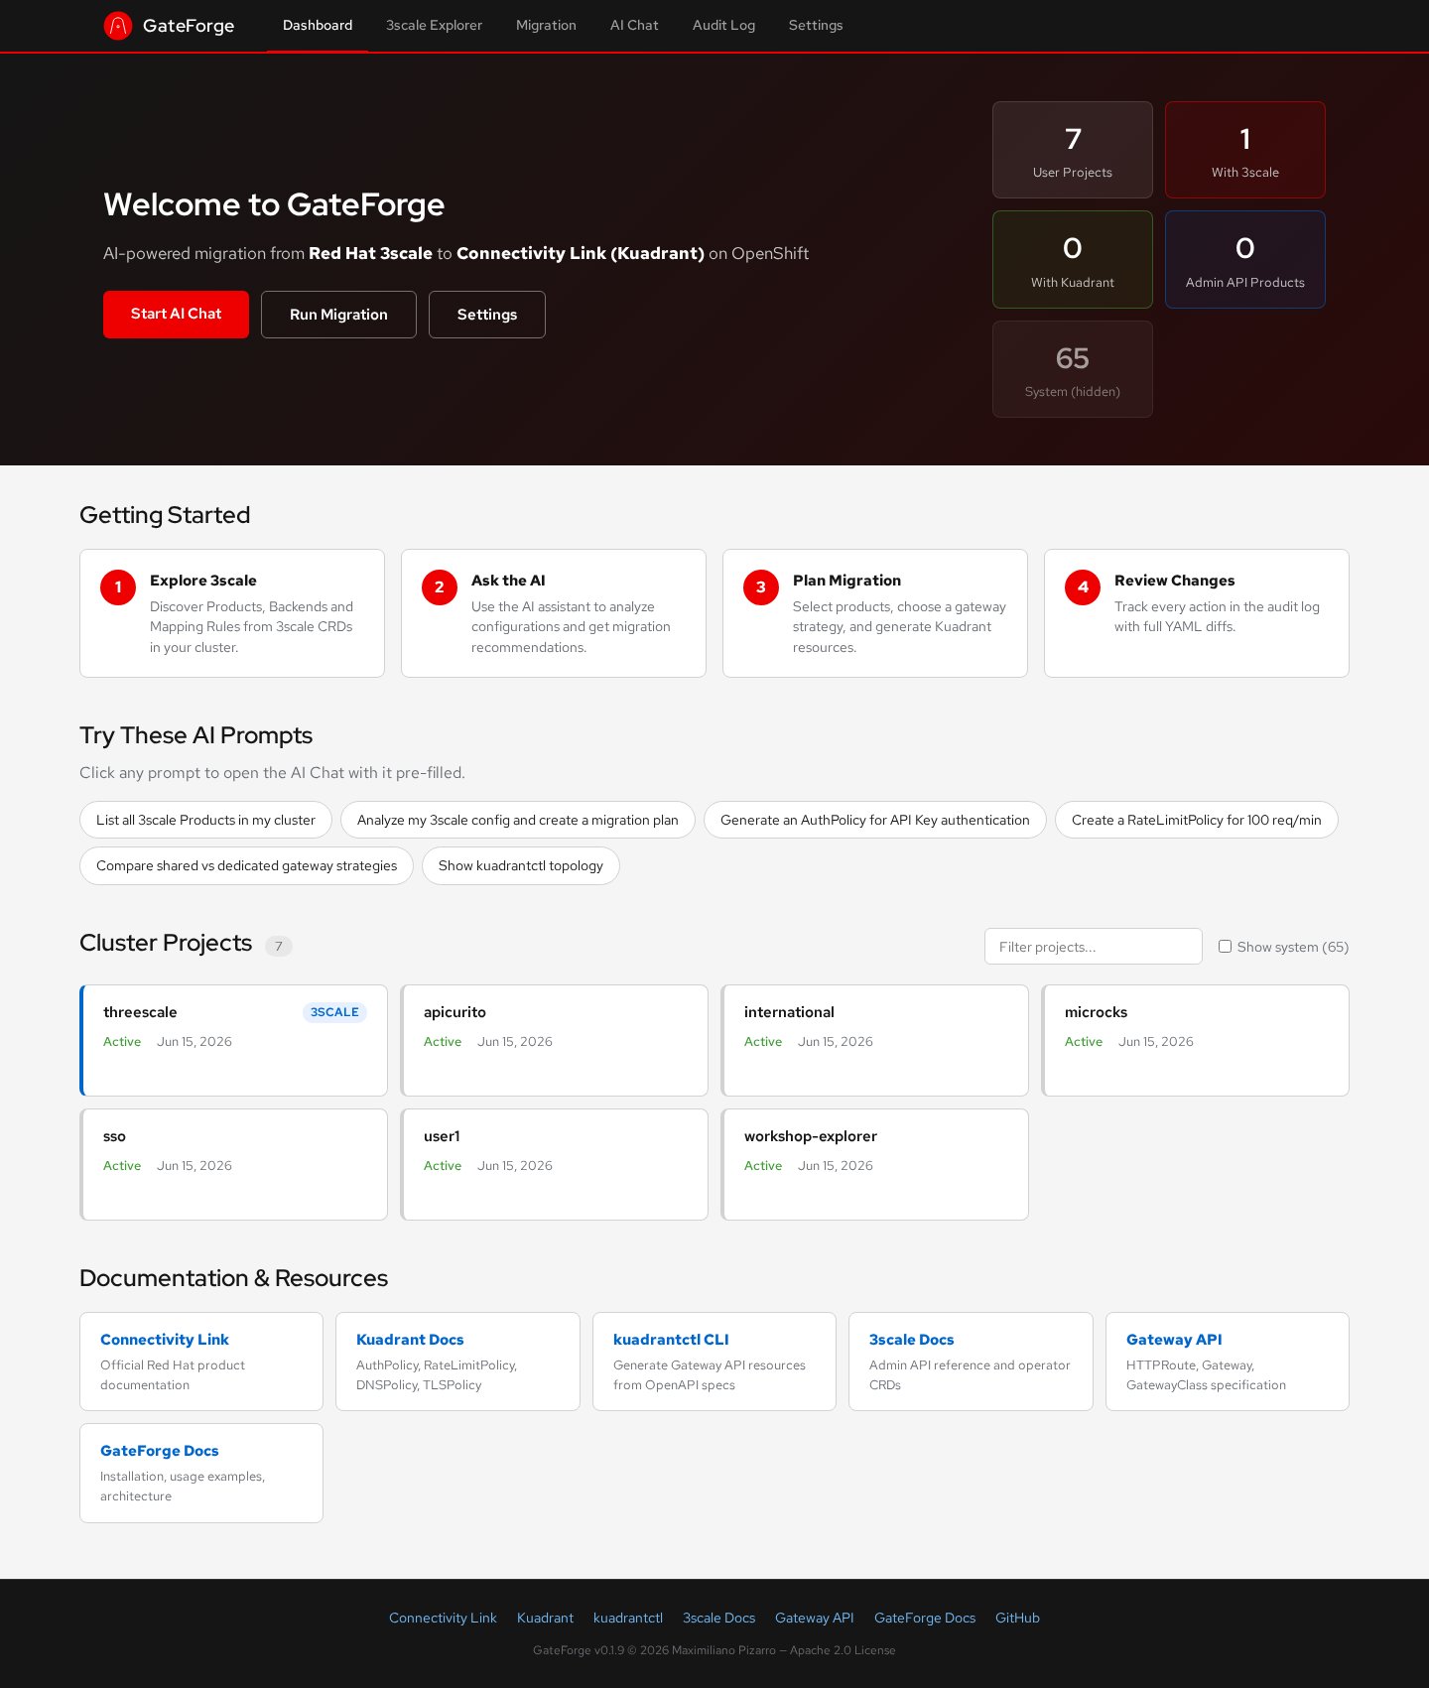Click the Cluster Projects count badge 7
This screenshot has height=1688, width=1429.
279,947
